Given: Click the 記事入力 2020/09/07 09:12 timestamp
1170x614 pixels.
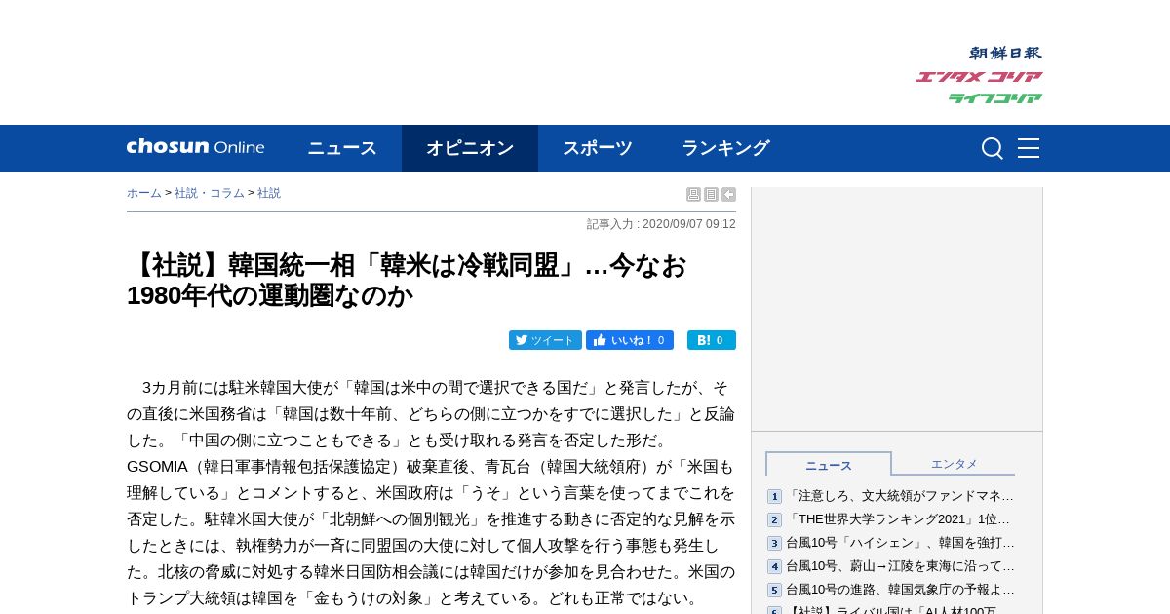Looking at the screenshot, I should 661,224.
